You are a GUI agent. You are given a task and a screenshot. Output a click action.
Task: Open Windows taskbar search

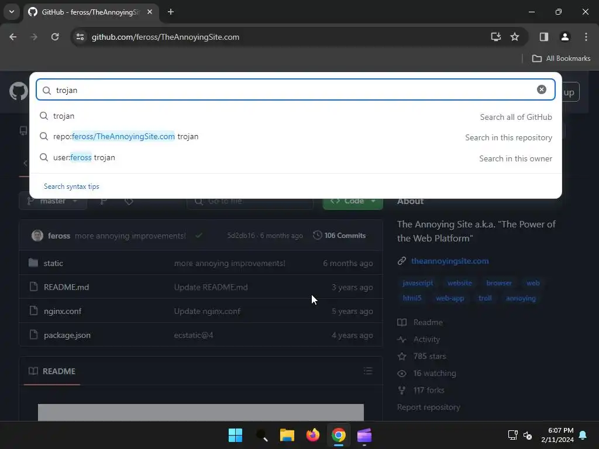click(x=261, y=435)
